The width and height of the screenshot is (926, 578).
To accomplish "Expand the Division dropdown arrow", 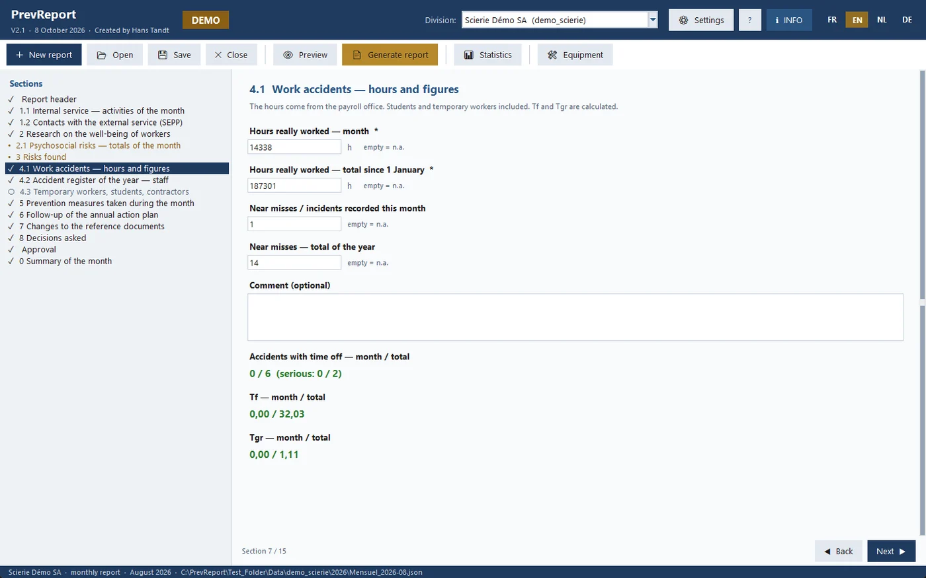I will (x=653, y=20).
